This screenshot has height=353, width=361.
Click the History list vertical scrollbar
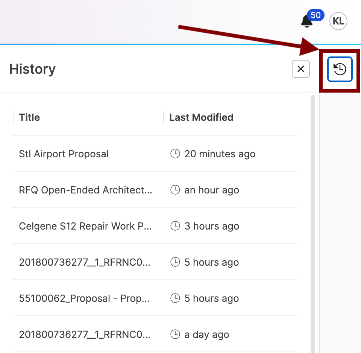click(312, 224)
